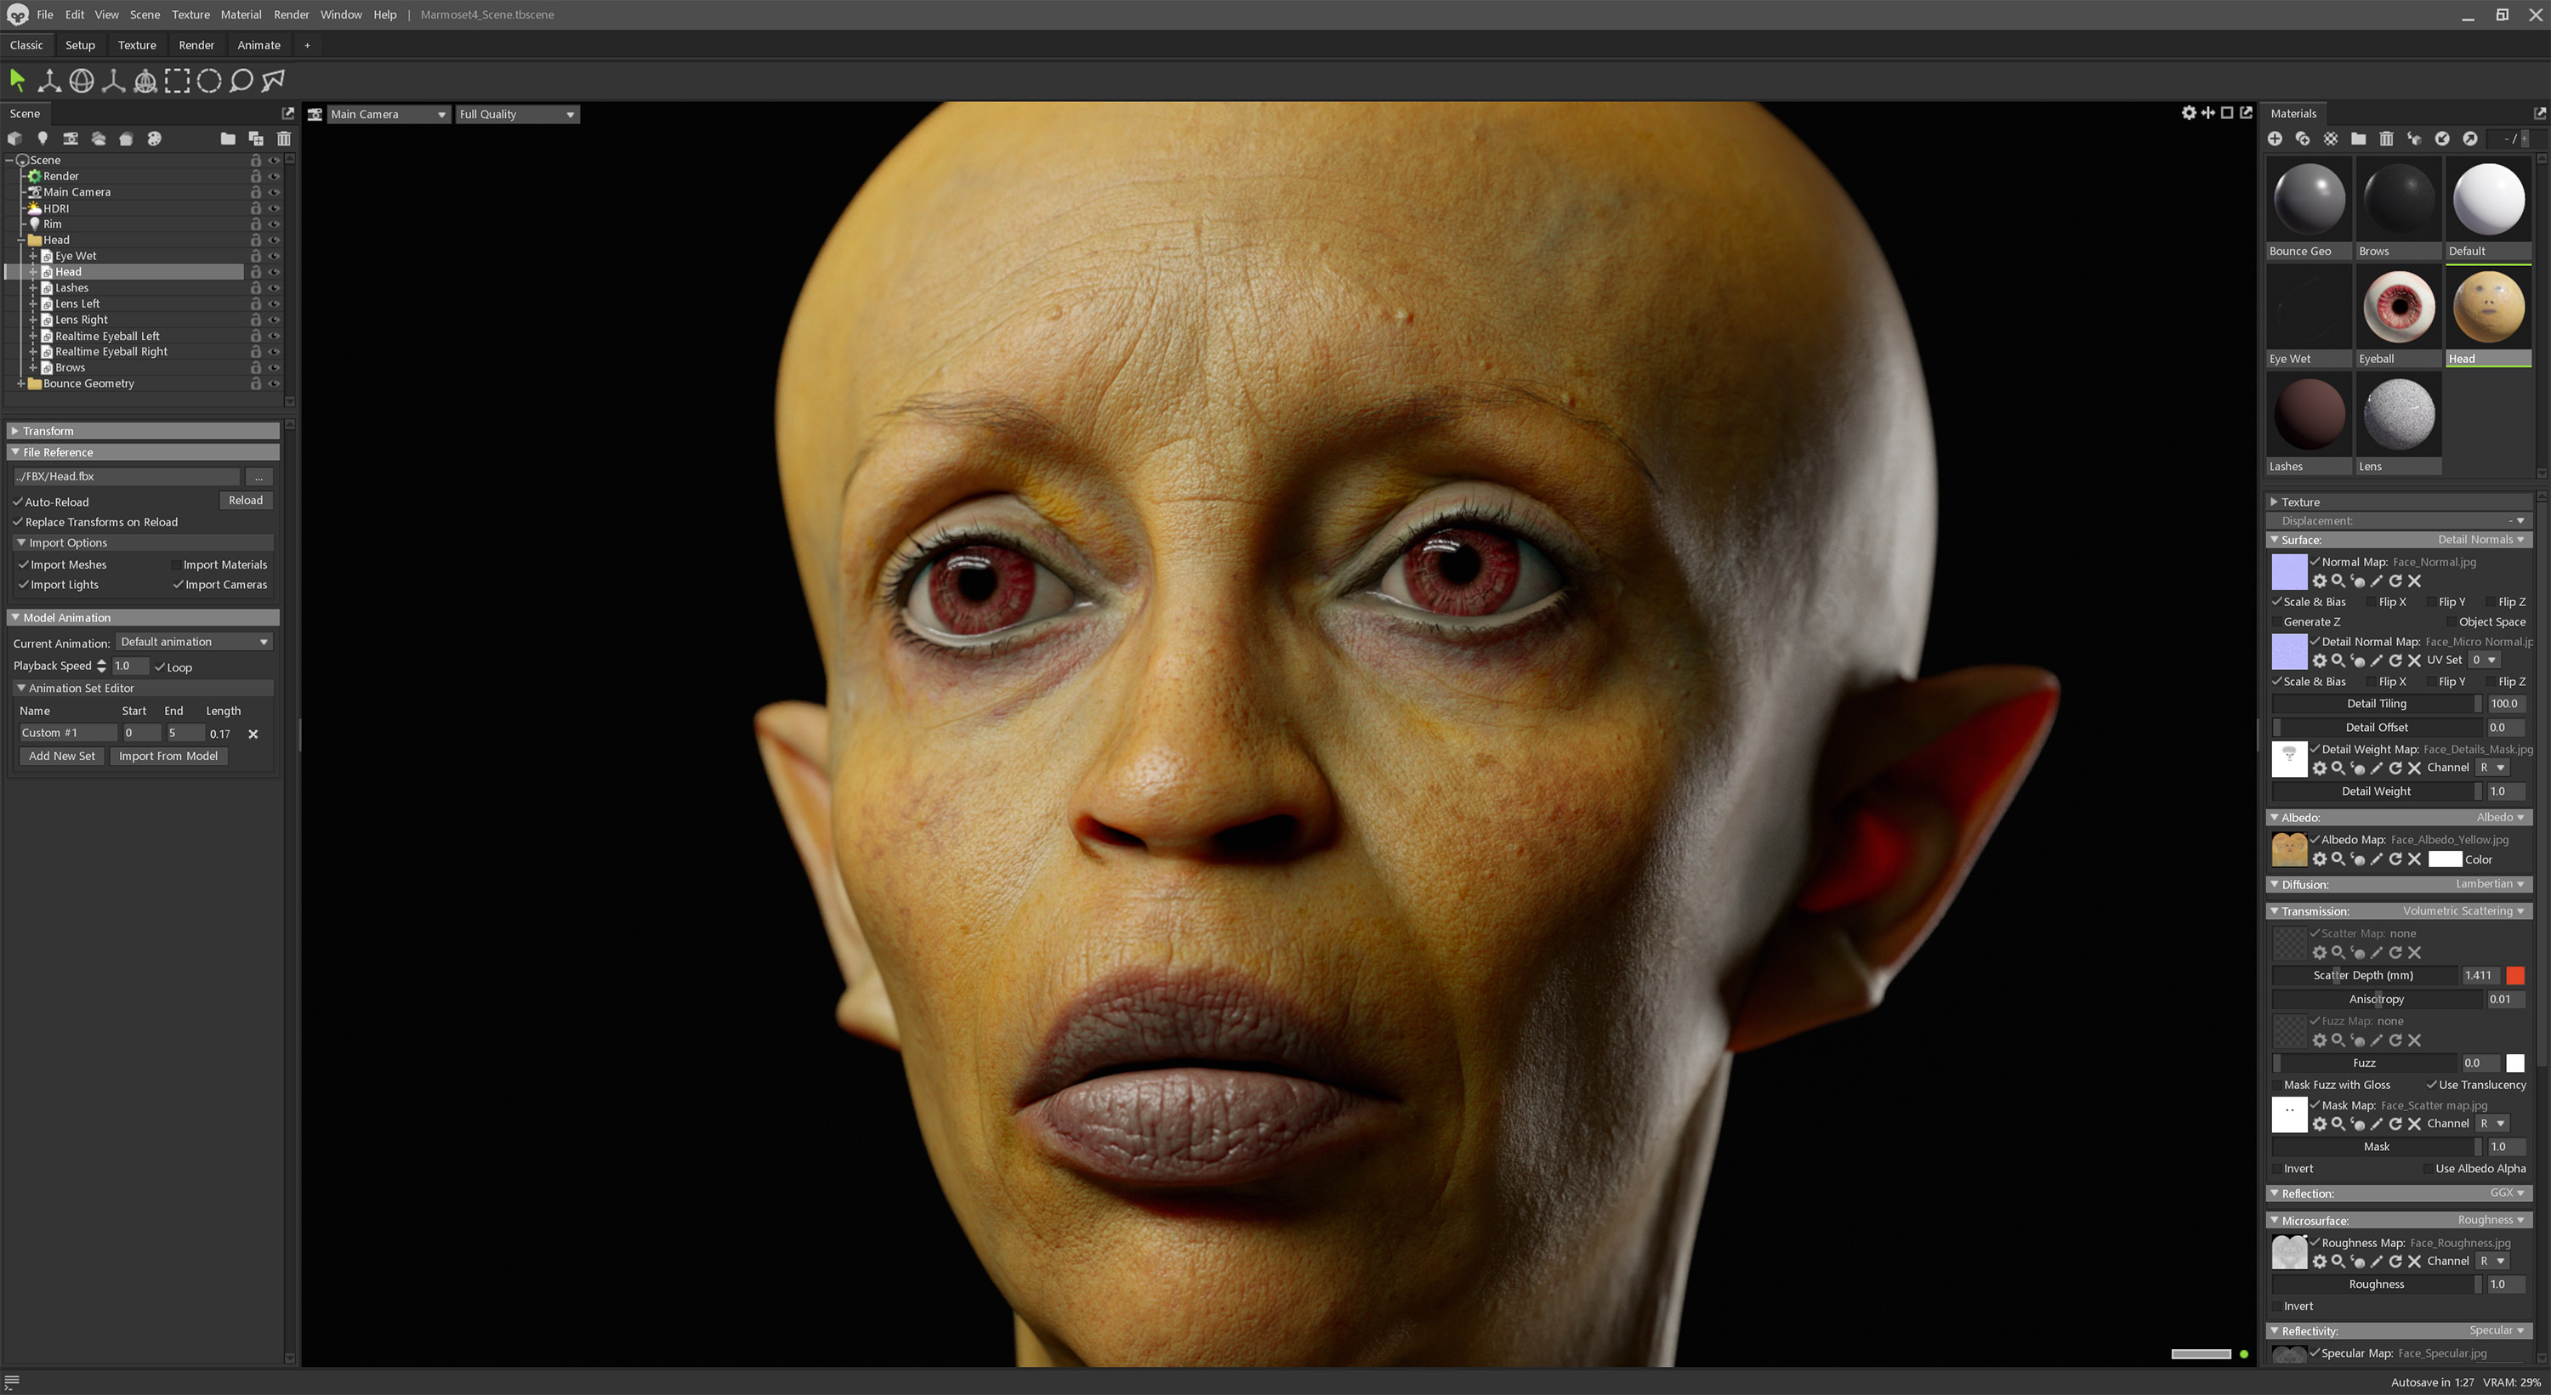The height and width of the screenshot is (1395, 2551).
Task: Select the Translate gizmo tool
Action: 48,80
